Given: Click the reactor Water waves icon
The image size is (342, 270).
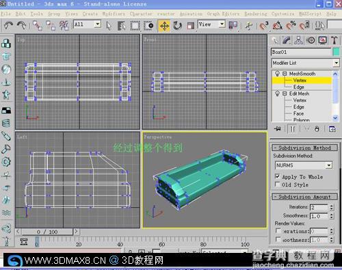Looking at the screenshot, I should tap(6, 213).
